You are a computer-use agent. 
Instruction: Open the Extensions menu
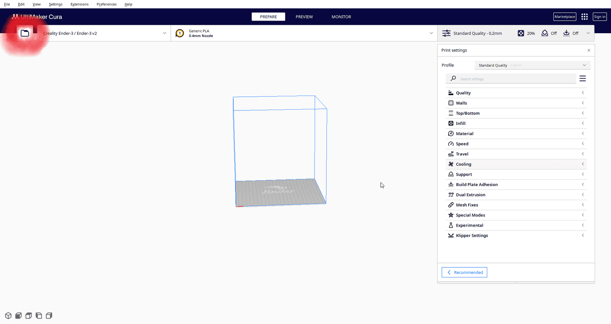[79, 4]
